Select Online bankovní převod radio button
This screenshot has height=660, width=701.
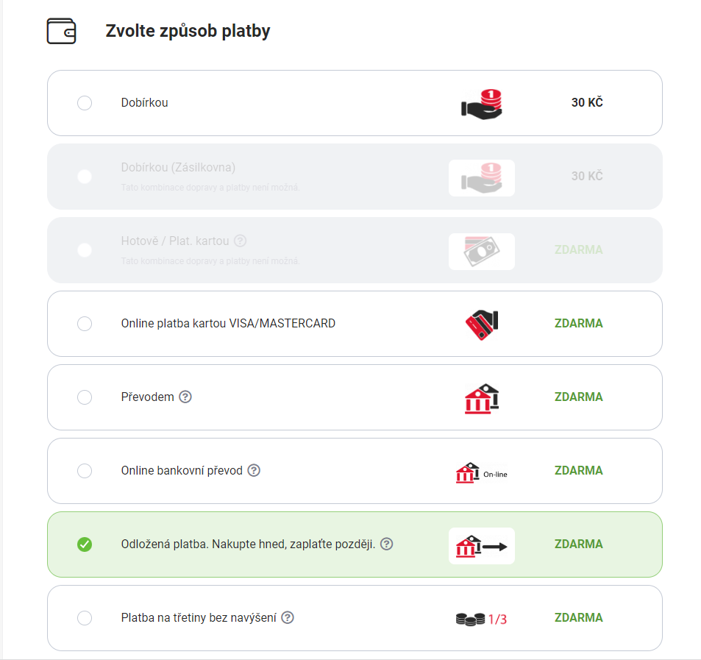point(85,471)
